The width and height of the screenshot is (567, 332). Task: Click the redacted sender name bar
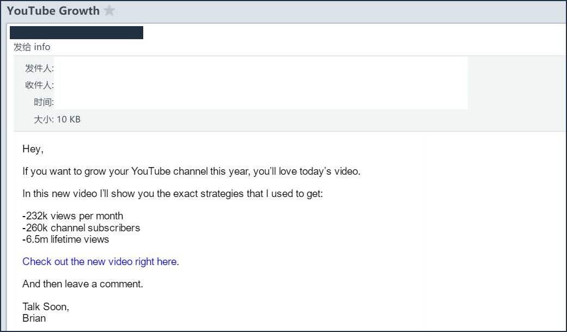pyautogui.click(x=76, y=33)
